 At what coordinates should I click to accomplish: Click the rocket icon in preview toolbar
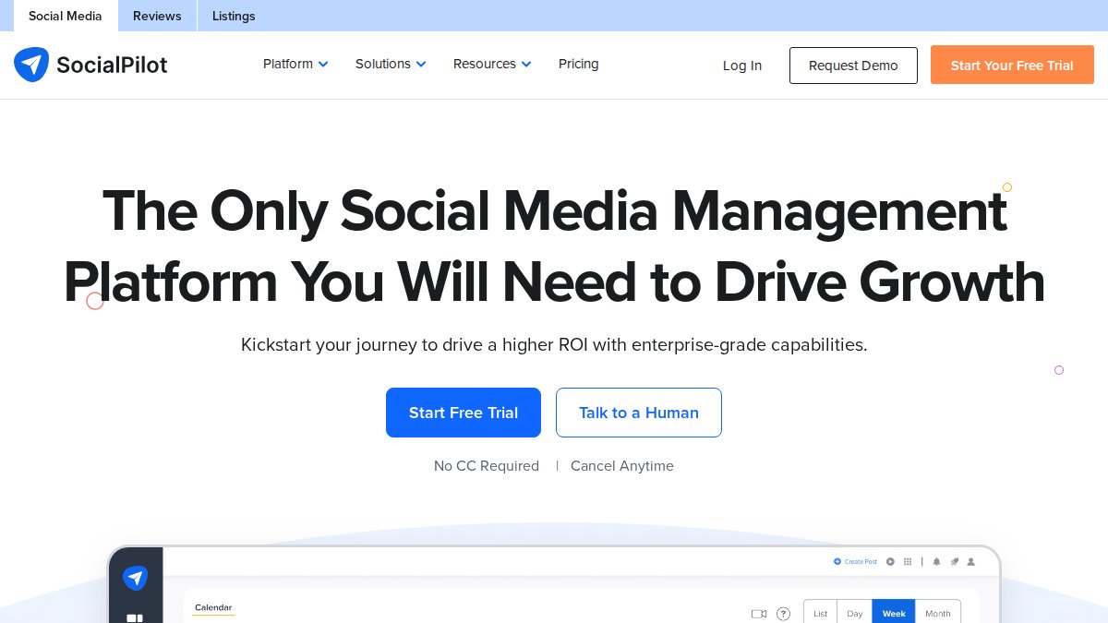955,561
